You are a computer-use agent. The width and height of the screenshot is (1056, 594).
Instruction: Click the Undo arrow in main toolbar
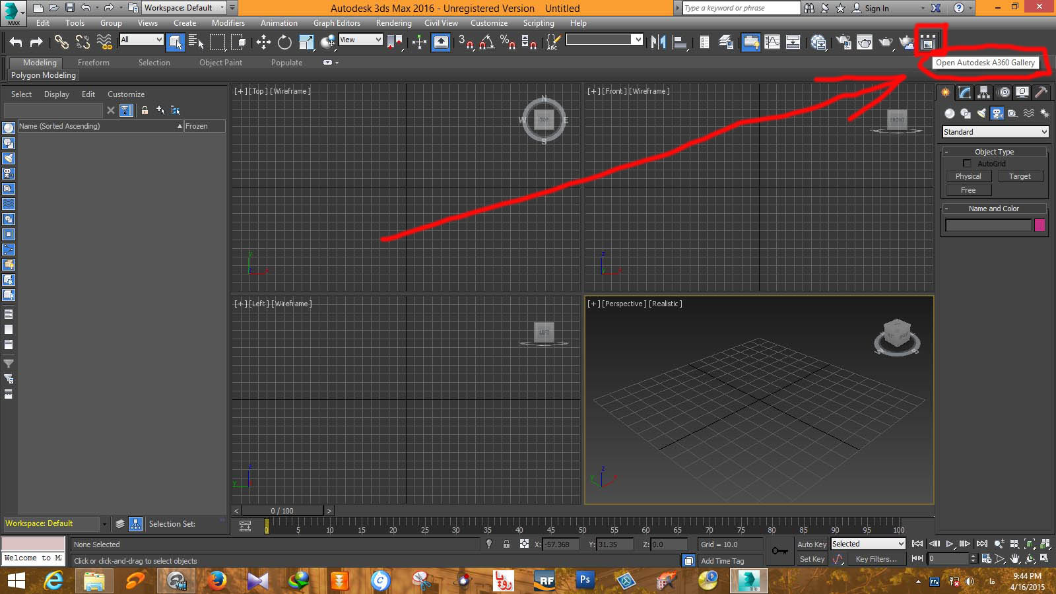coord(16,42)
